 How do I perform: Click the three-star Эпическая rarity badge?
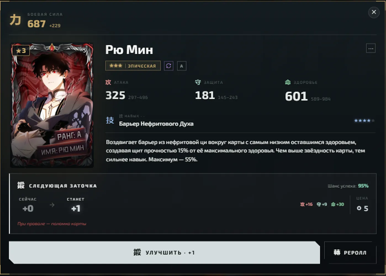coord(133,66)
